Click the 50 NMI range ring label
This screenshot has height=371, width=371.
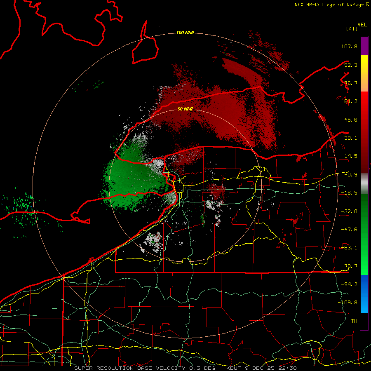(185, 109)
